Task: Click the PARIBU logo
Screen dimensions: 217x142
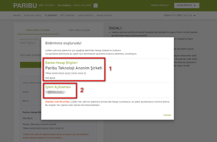Action: [x=25, y=6]
